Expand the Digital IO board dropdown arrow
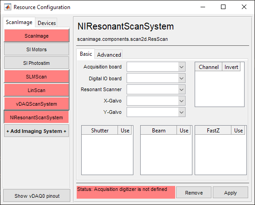255x205 pixels. [181, 78]
